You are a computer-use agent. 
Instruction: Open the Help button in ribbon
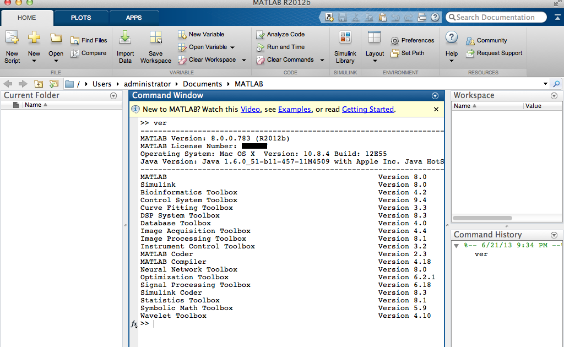point(452,47)
